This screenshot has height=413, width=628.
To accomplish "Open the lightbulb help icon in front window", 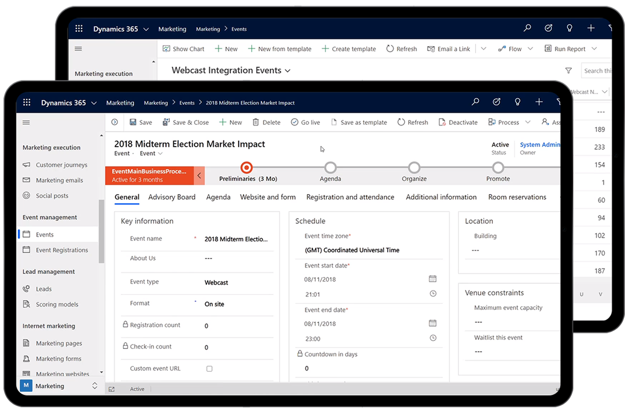I will [518, 102].
